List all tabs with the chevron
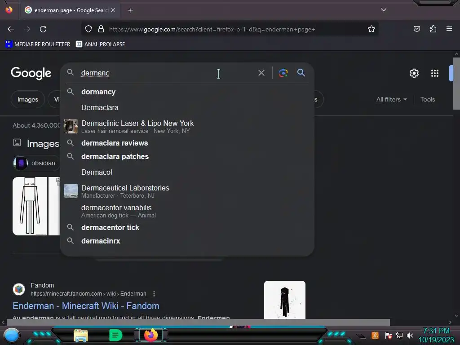The width and height of the screenshot is (460, 345). (384, 10)
